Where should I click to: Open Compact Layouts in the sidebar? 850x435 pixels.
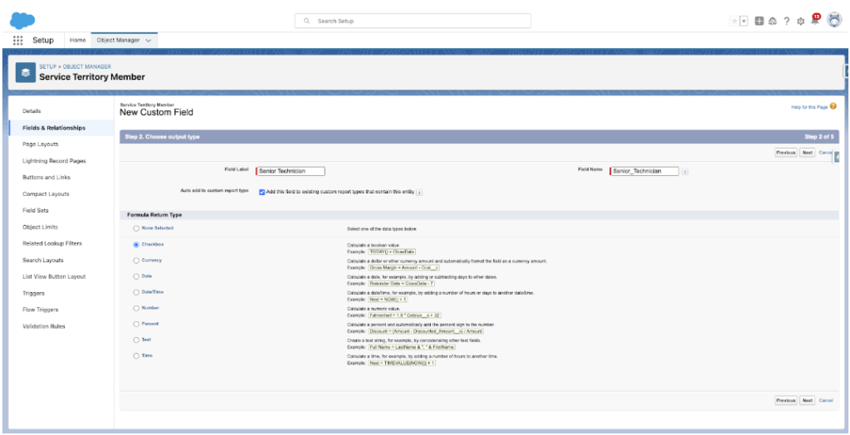coord(46,194)
